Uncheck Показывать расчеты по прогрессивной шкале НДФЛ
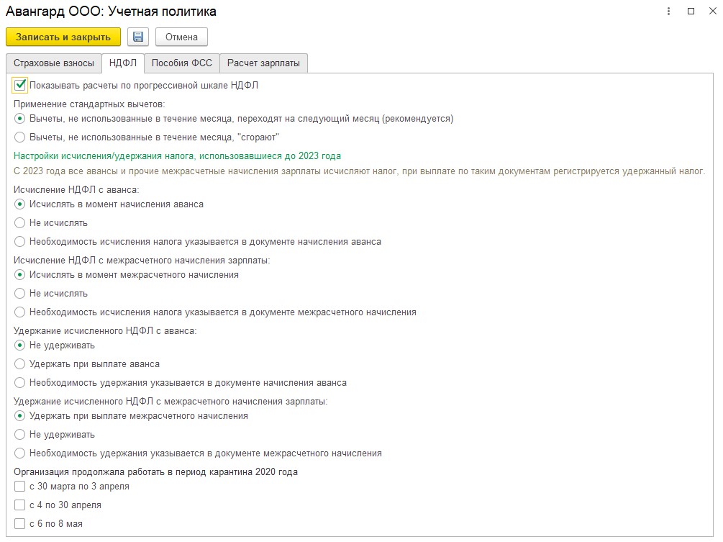 (x=20, y=86)
